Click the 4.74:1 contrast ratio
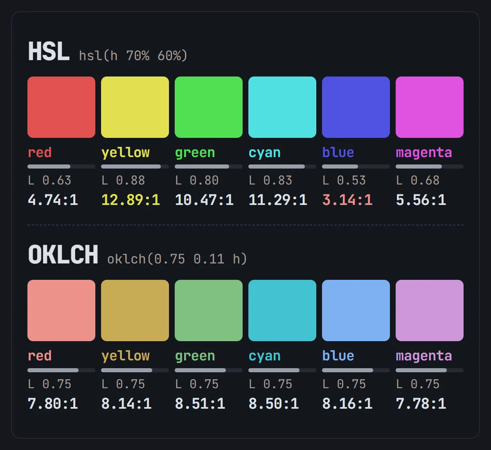This screenshot has width=491, height=450. (53, 200)
